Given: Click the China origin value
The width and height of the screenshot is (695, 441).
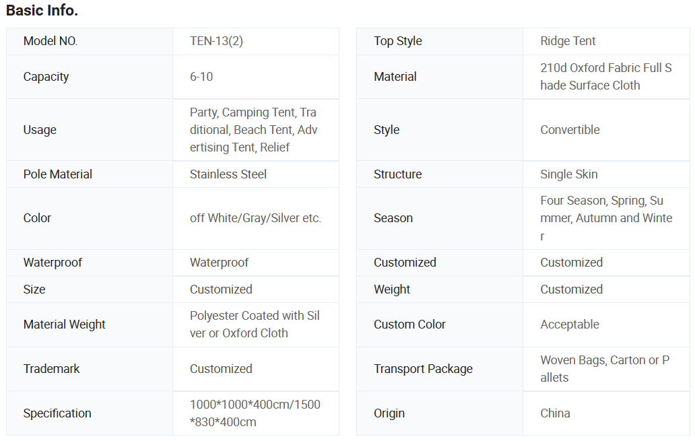Looking at the screenshot, I should point(555,413).
